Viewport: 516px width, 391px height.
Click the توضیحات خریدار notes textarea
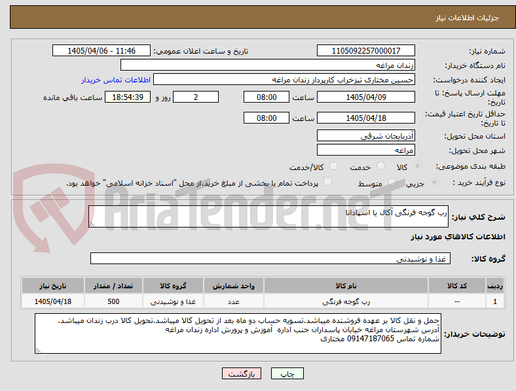coord(238,333)
